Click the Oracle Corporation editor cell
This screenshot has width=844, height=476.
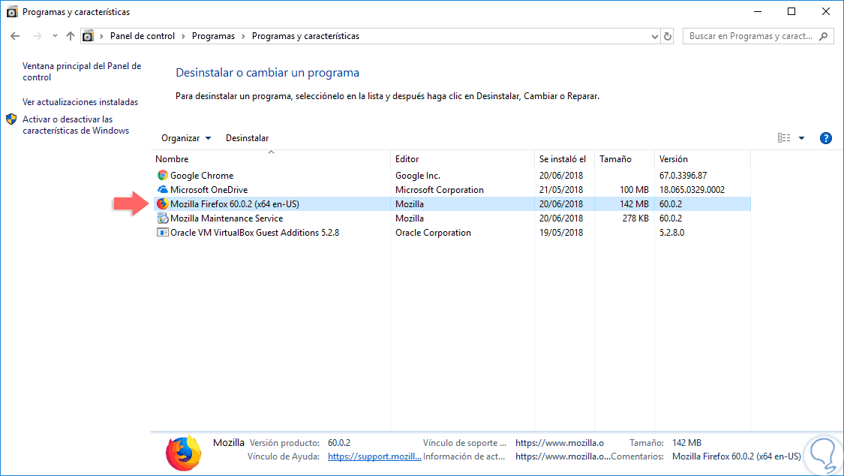(433, 233)
